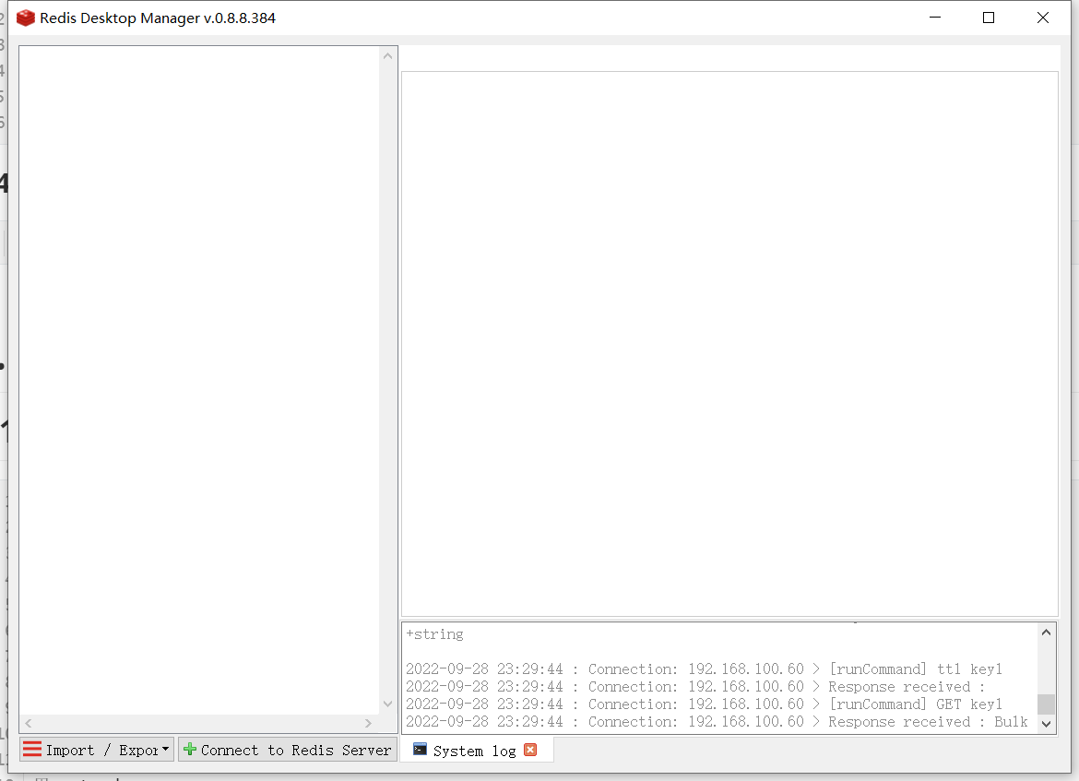Click the 'Response received :' line without Bulk

tap(695, 687)
